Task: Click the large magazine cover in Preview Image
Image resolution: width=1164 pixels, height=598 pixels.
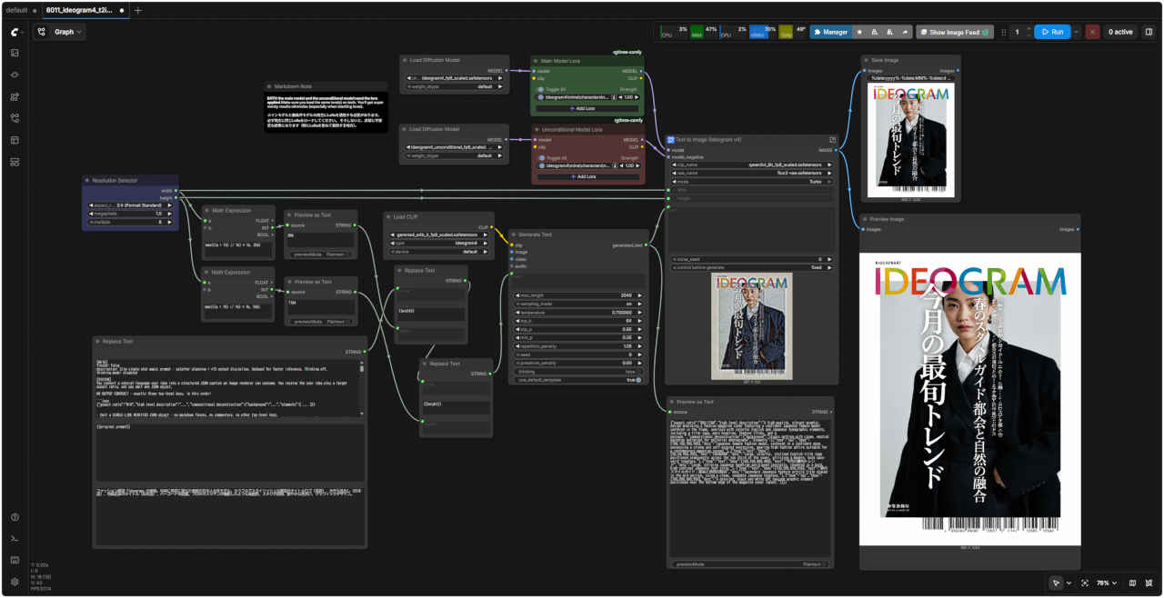Action: point(970,399)
